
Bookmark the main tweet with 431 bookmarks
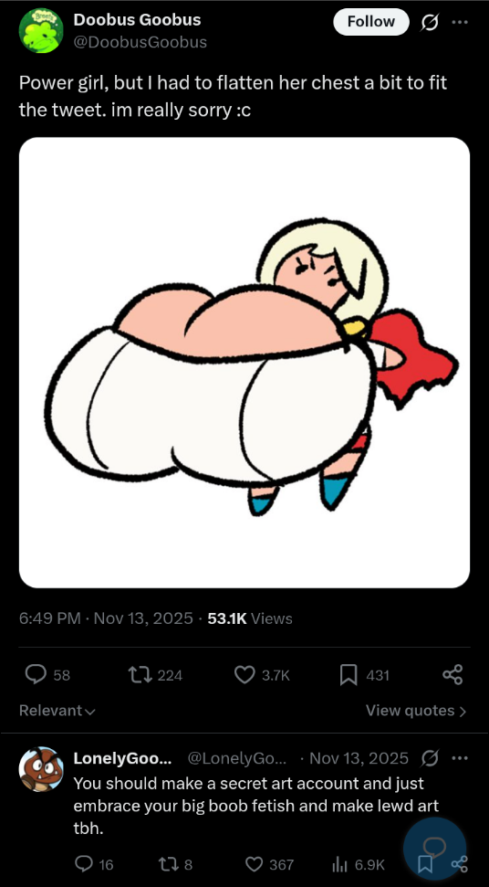[349, 674]
